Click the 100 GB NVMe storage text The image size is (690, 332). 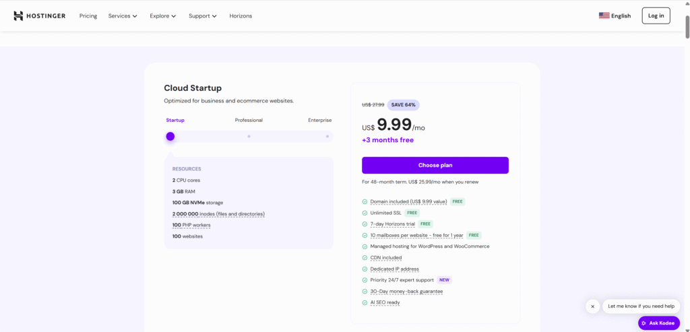click(197, 203)
